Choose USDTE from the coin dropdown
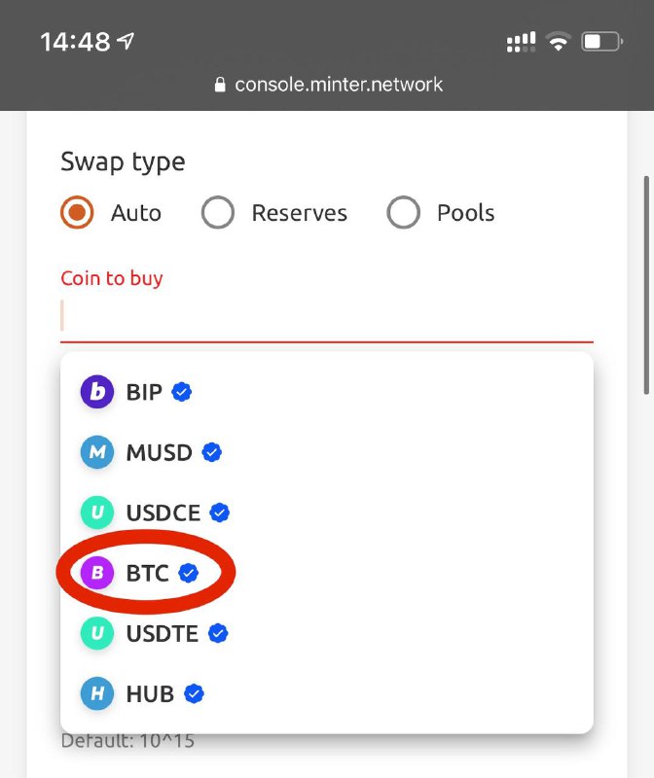This screenshot has width=654, height=778. [327, 633]
